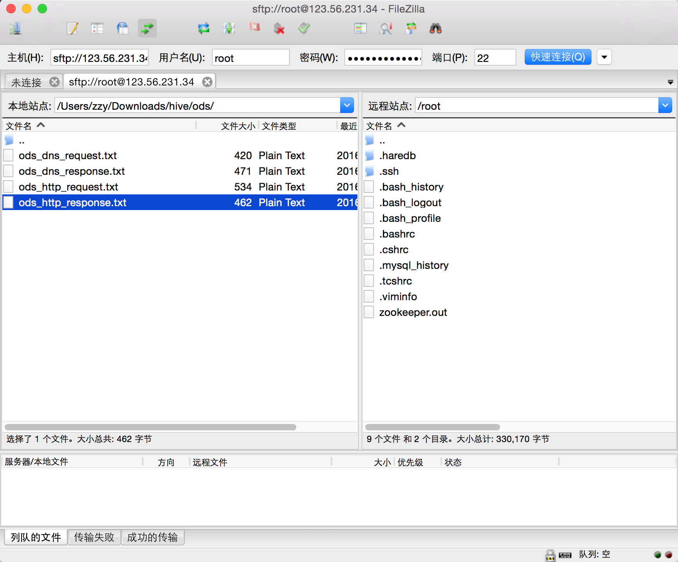Select remote file .viminfo
The height and width of the screenshot is (562, 678).
click(519, 297)
